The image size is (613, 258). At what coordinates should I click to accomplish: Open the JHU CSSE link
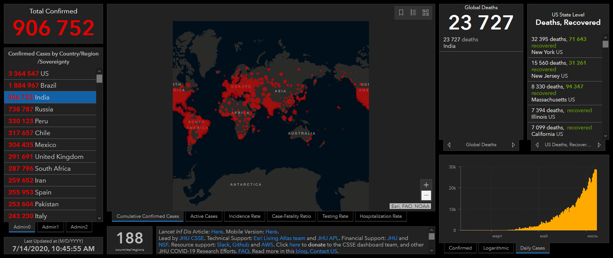pos(192,238)
